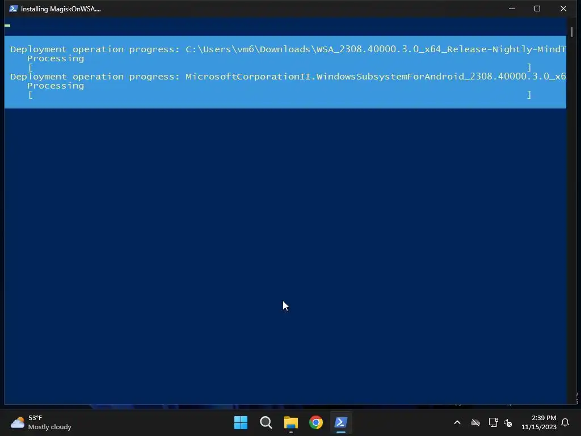Click the green console cursor
Image resolution: width=581 pixels, height=436 pixels.
7,26
